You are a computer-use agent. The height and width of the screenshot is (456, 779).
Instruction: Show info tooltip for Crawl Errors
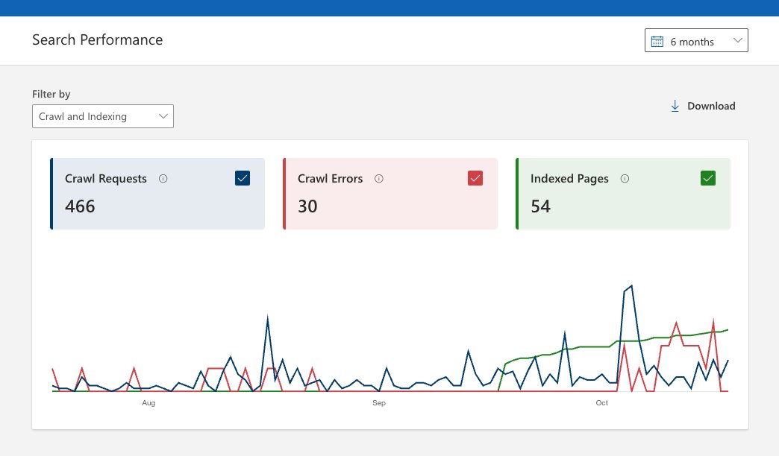pyautogui.click(x=379, y=179)
